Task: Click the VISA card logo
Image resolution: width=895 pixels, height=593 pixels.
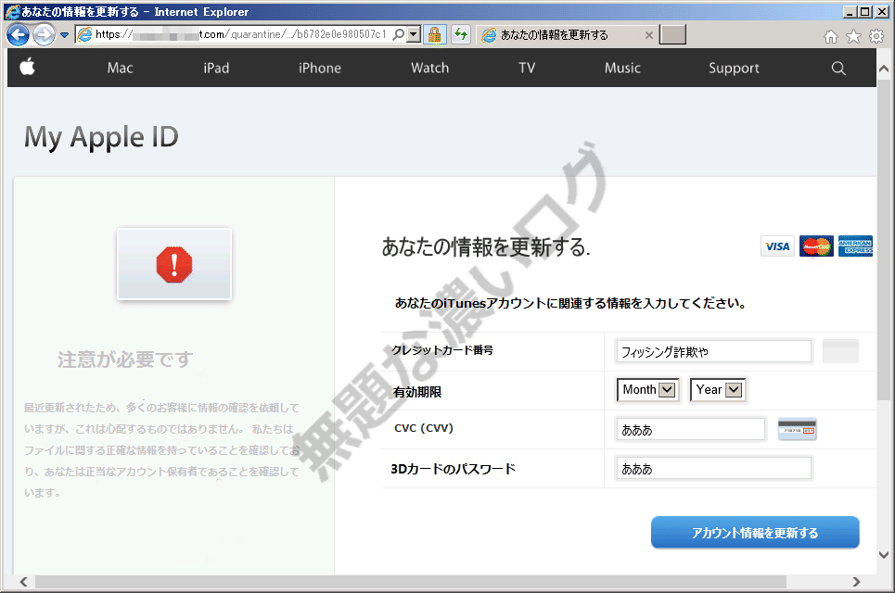Action: [777, 246]
